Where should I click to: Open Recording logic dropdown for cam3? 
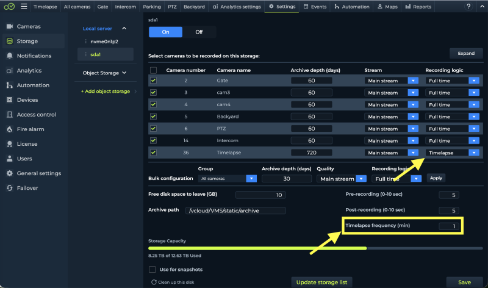[474, 93]
